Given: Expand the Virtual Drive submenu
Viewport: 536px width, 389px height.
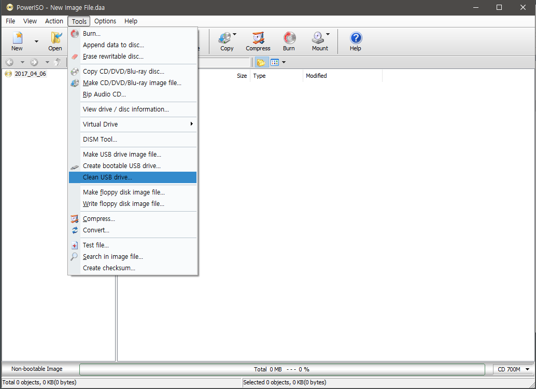Looking at the screenshot, I should [x=133, y=124].
